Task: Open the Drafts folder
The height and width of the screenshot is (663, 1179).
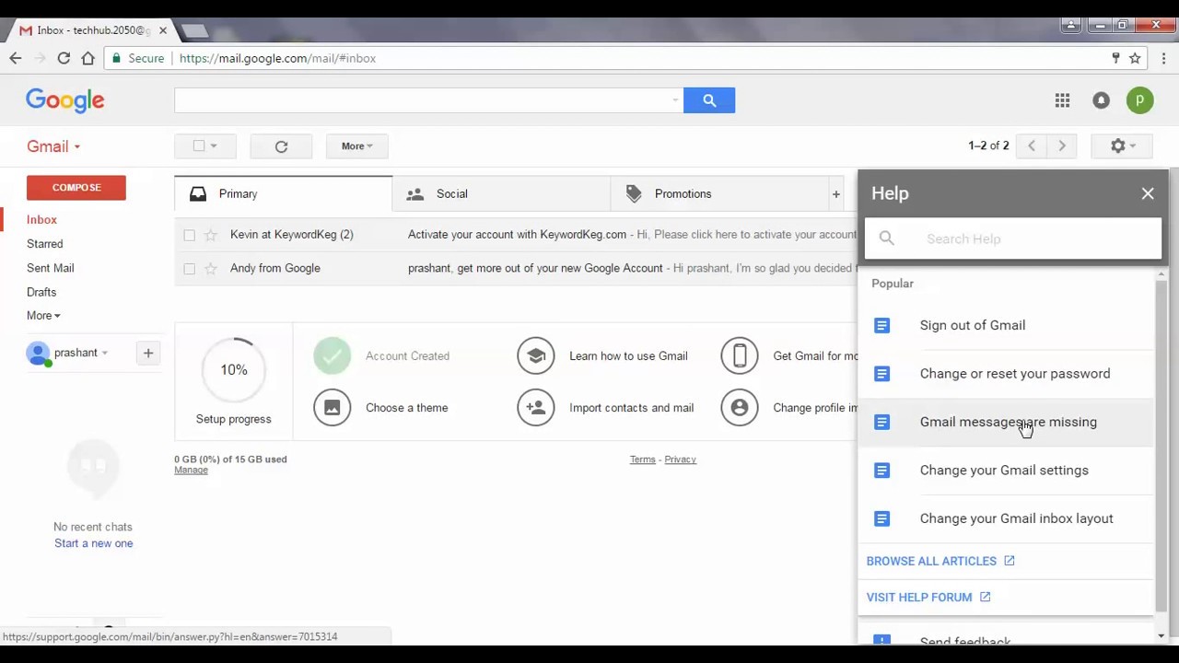Action: click(x=41, y=292)
